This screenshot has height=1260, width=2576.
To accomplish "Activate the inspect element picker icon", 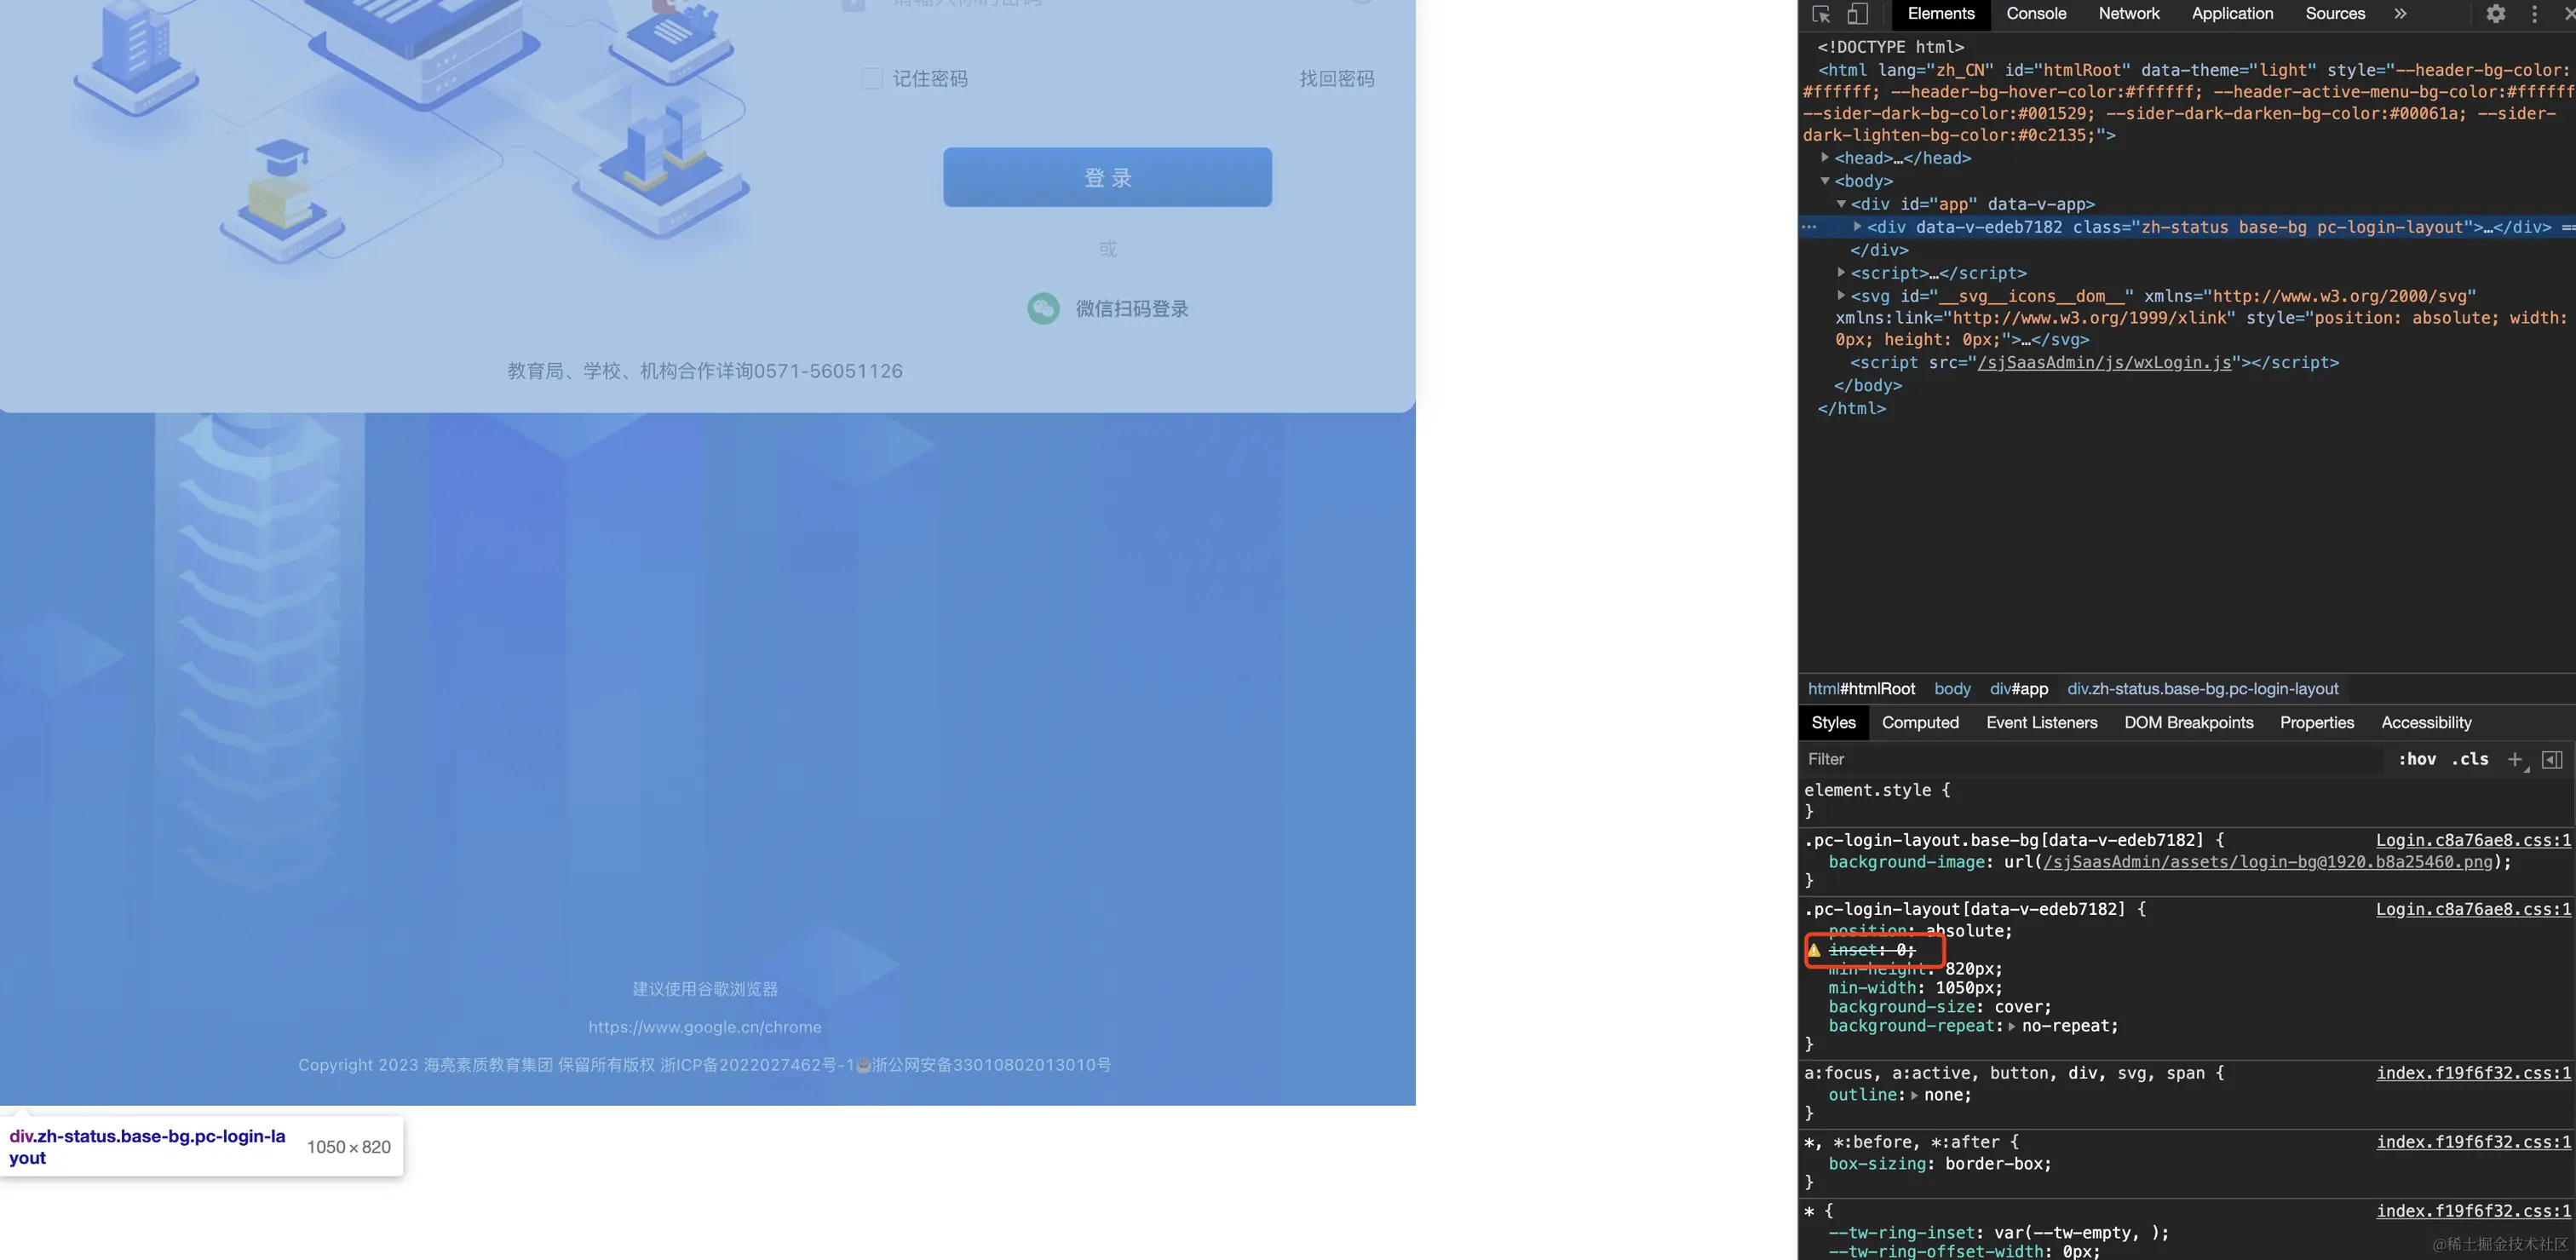I will pos(1821,14).
